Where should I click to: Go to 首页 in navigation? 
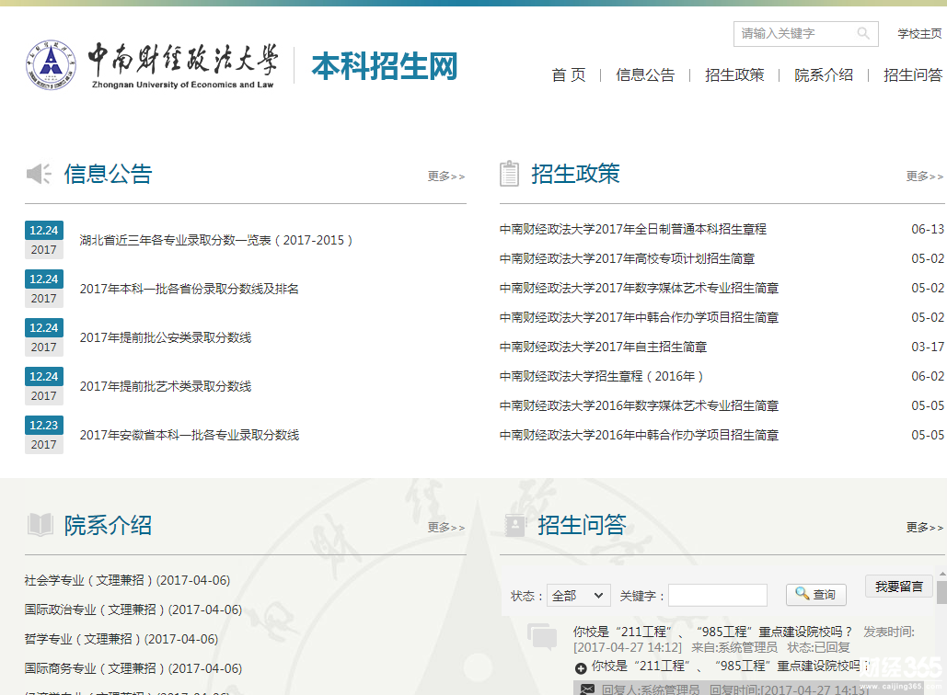pos(569,74)
